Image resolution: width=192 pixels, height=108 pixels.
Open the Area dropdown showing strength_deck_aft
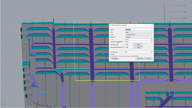[139, 35]
